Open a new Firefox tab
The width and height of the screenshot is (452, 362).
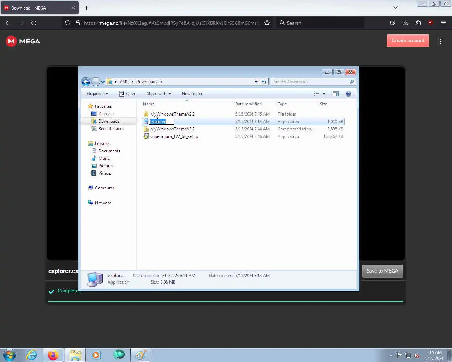(x=86, y=8)
